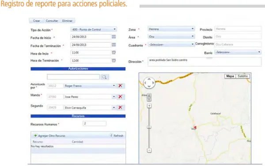265x166 pixels.
Task: Click the 'No hay resultados' row
Action: 78,146
